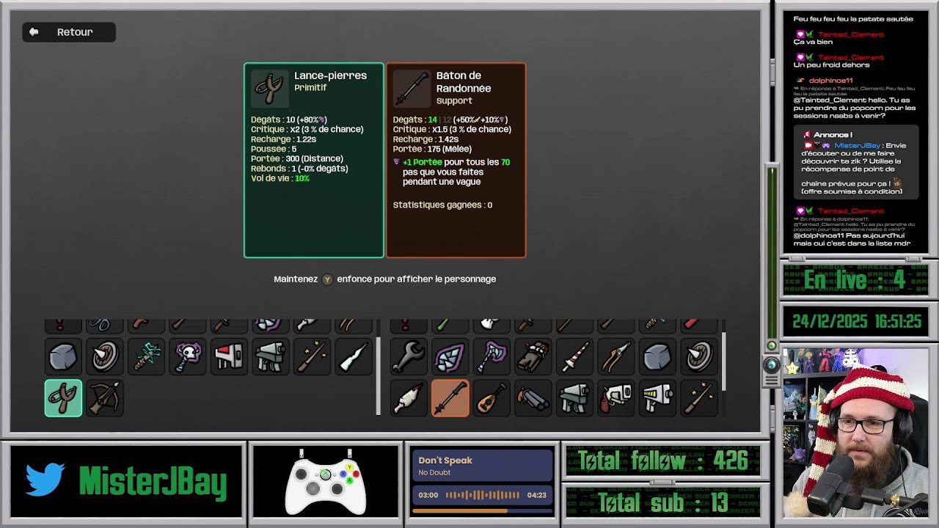Select the double-barrel shotgun weapon
Viewport: 939px width, 528px height.
click(533, 398)
